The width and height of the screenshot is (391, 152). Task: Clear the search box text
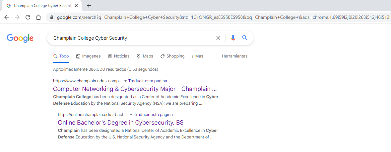coord(218,38)
